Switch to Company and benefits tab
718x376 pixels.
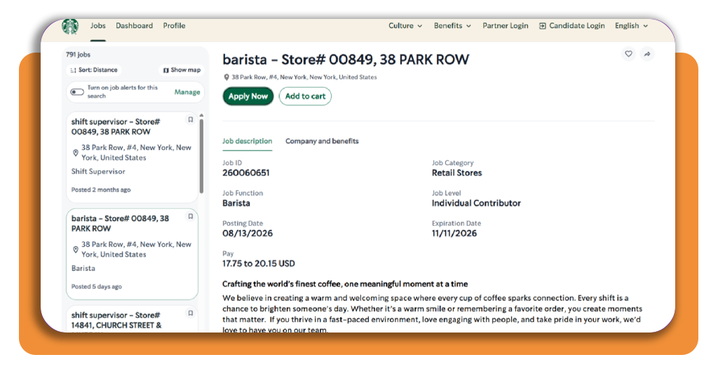pyautogui.click(x=322, y=141)
